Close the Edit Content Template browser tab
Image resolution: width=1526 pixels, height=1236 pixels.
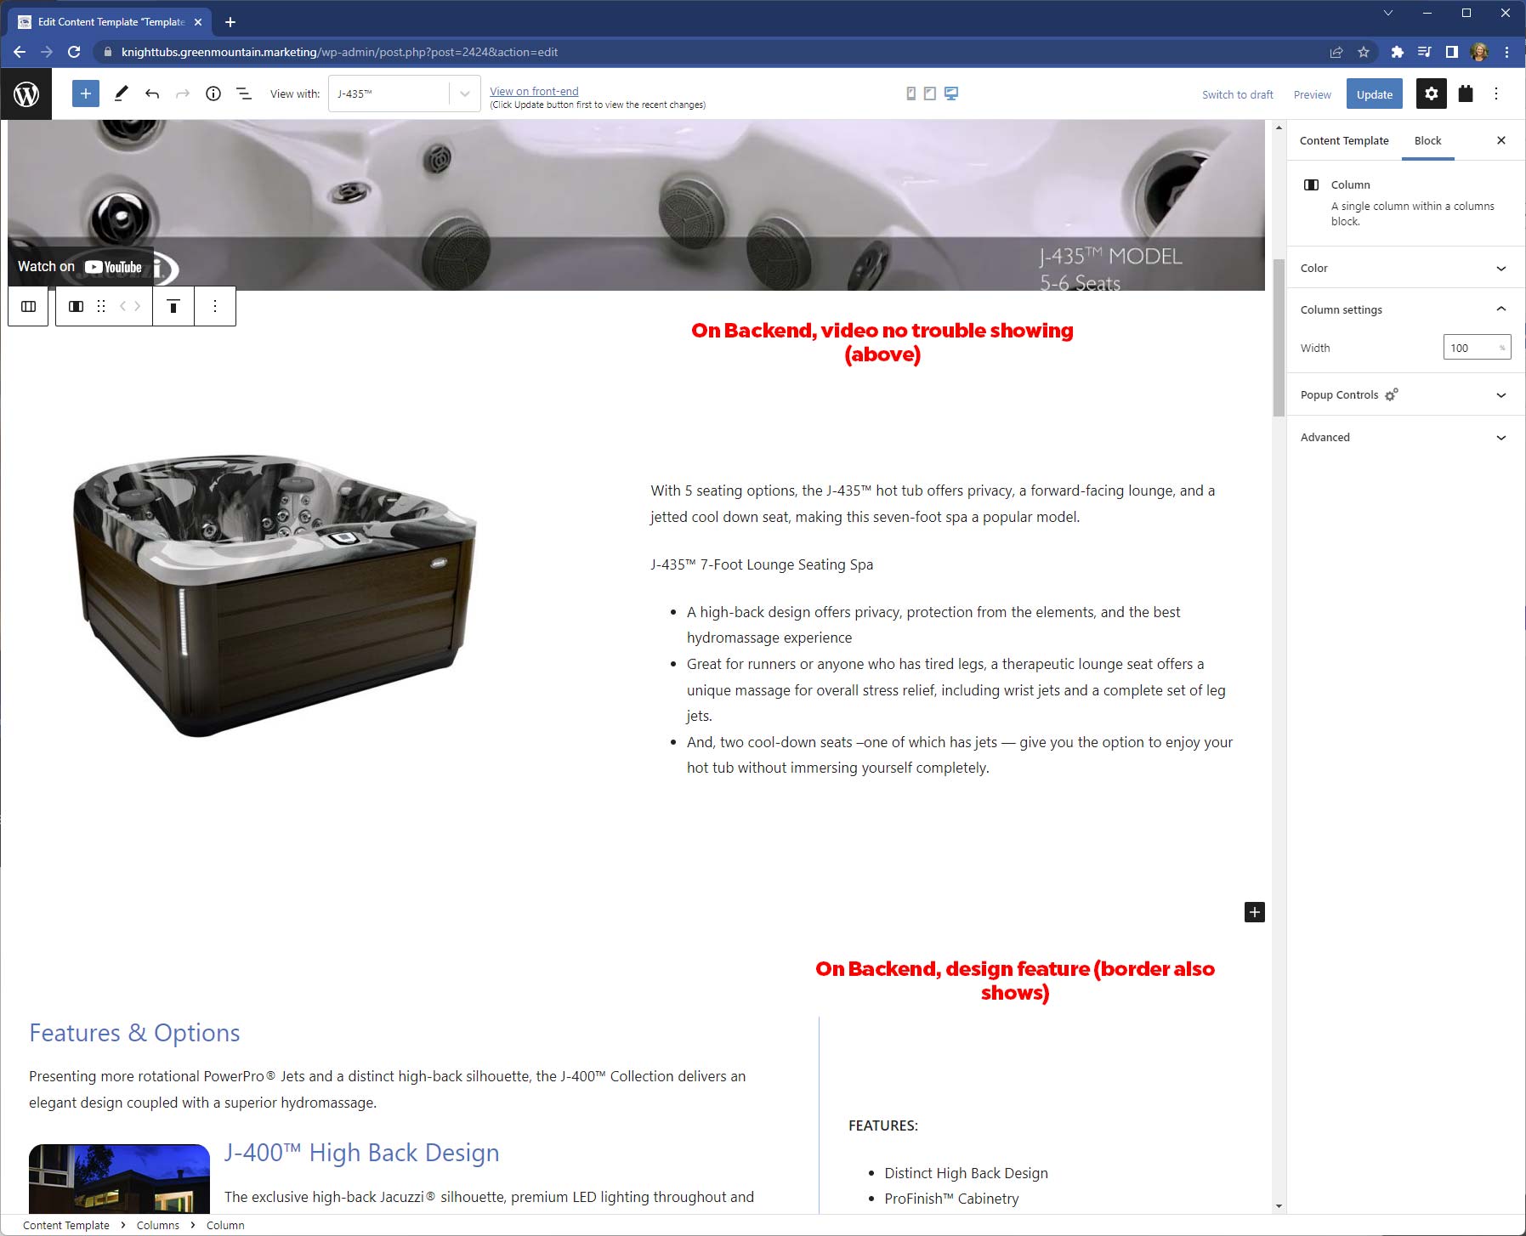(198, 22)
